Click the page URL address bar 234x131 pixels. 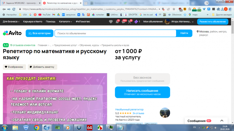[90, 9]
